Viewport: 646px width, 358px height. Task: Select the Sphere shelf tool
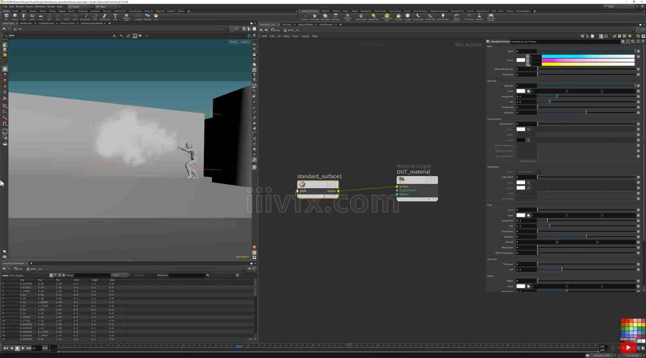pos(15,17)
